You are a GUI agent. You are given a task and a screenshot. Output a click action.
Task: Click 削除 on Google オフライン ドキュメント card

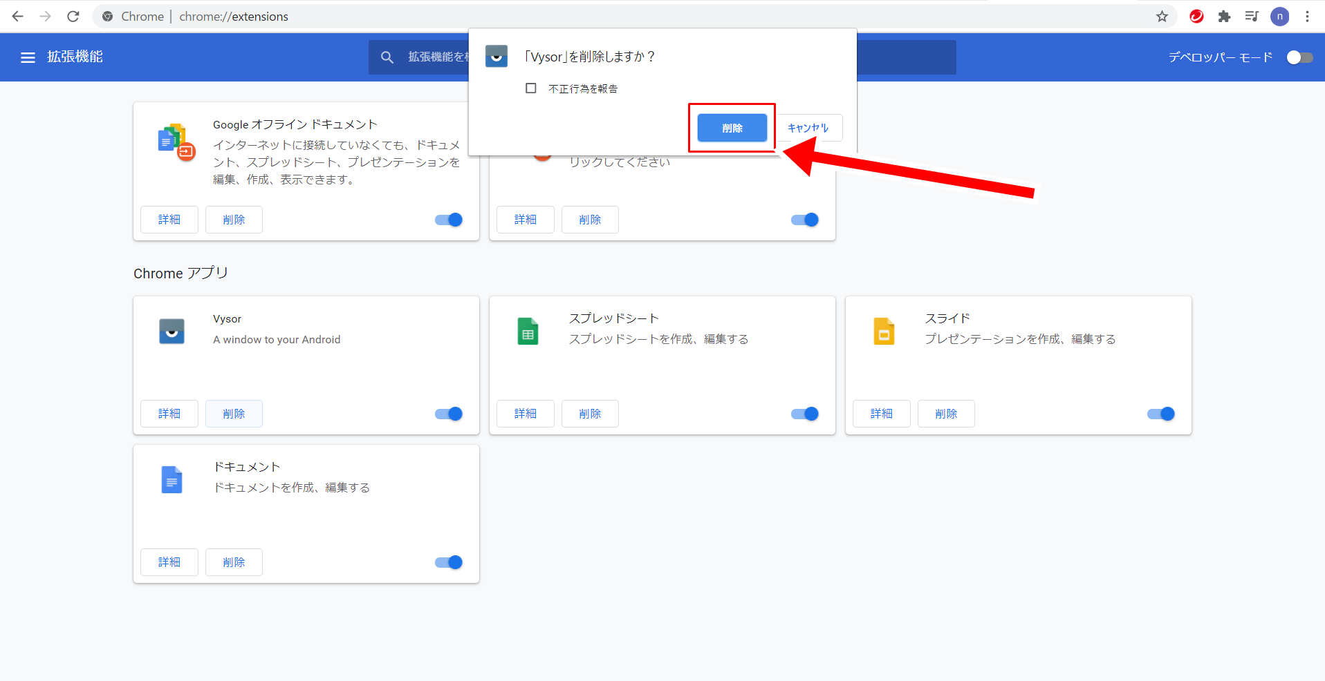tap(234, 220)
